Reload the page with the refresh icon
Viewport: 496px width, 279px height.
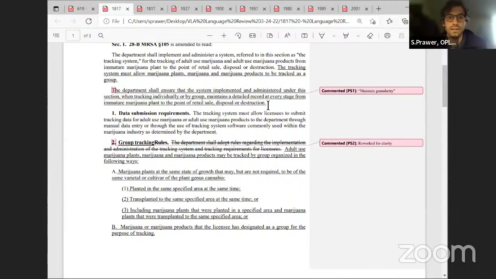click(x=89, y=21)
